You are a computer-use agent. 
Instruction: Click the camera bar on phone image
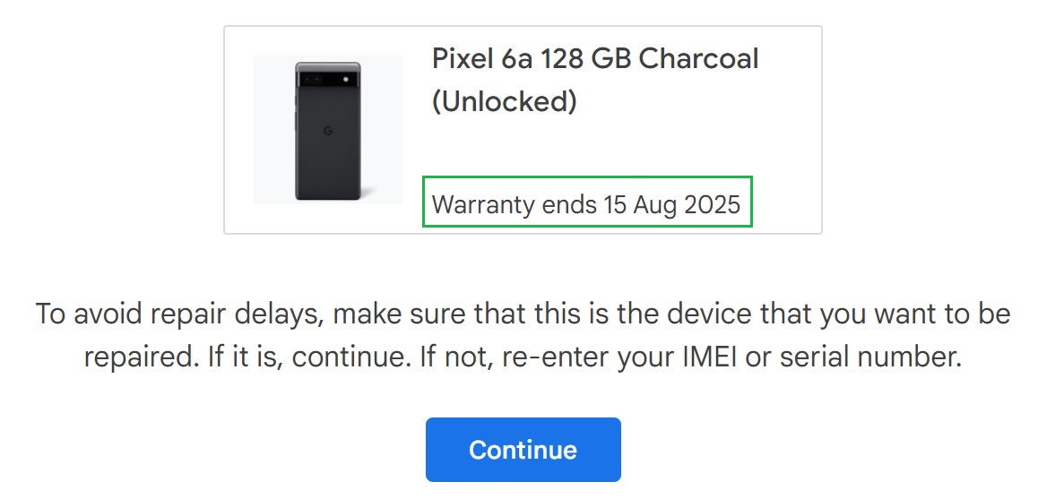point(328,80)
